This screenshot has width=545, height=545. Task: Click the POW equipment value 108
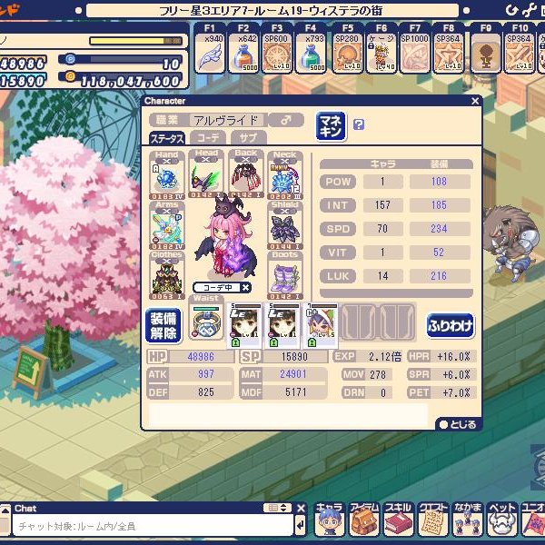click(440, 182)
